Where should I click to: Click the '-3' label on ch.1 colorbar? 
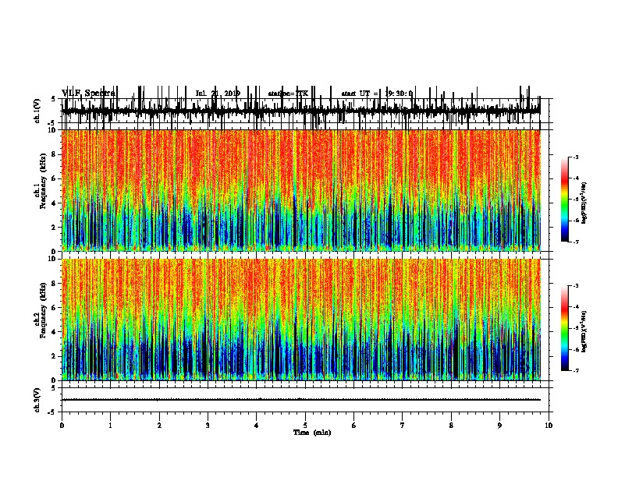(575, 157)
